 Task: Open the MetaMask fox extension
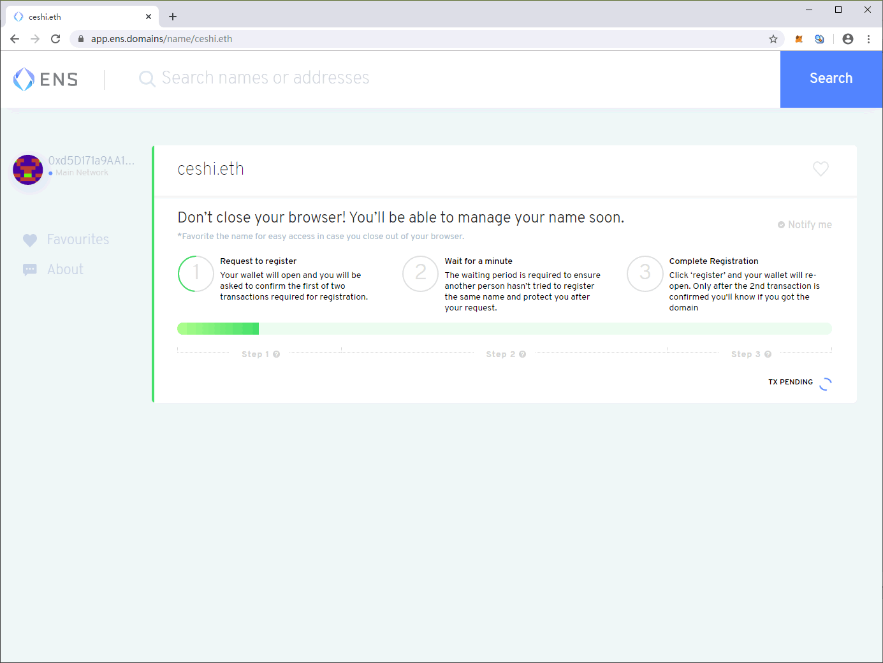(x=799, y=39)
